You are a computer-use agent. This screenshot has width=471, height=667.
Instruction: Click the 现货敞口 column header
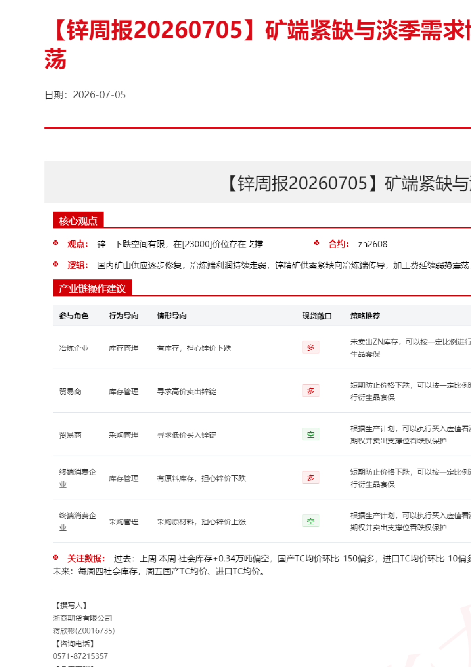[317, 316]
